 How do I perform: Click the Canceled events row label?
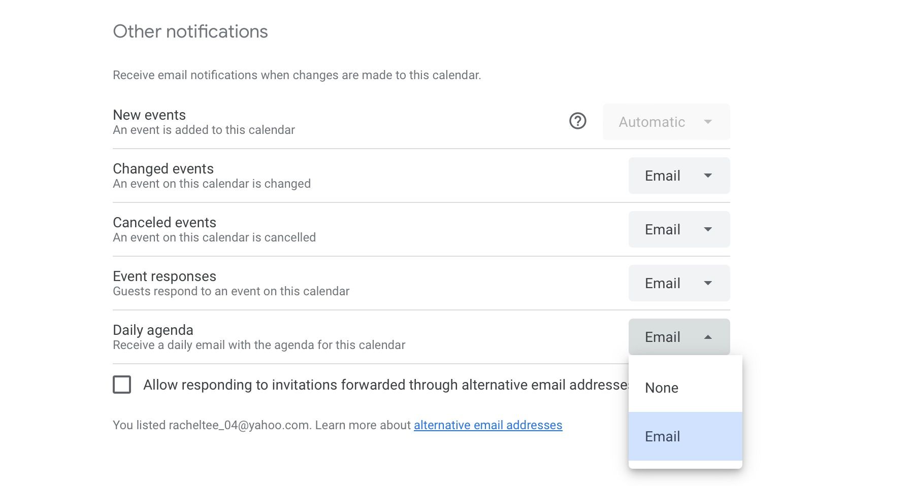(165, 222)
